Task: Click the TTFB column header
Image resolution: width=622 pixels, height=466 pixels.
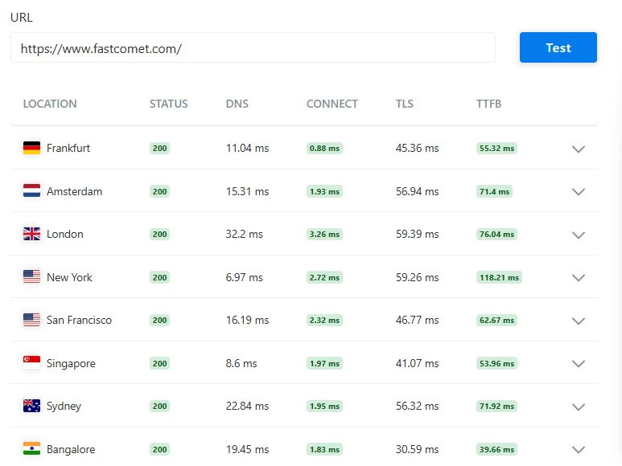Action: [488, 104]
